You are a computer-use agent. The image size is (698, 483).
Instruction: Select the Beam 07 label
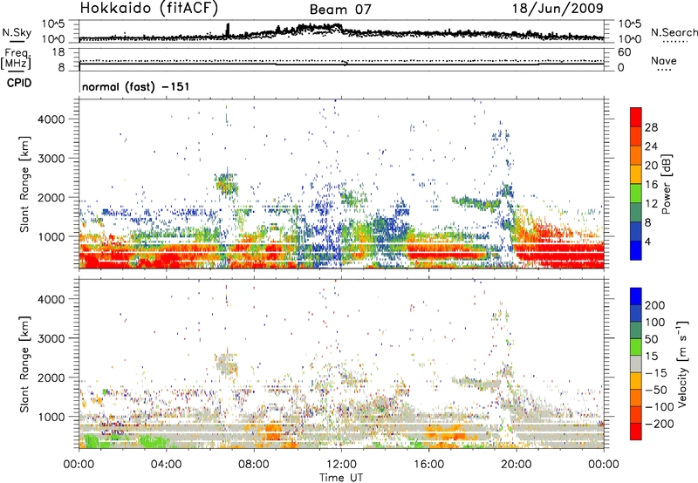coord(340,10)
